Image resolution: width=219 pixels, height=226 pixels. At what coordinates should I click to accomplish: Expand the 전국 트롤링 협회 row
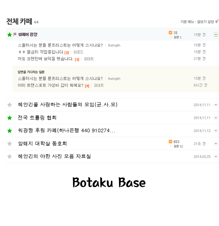coord(216,118)
